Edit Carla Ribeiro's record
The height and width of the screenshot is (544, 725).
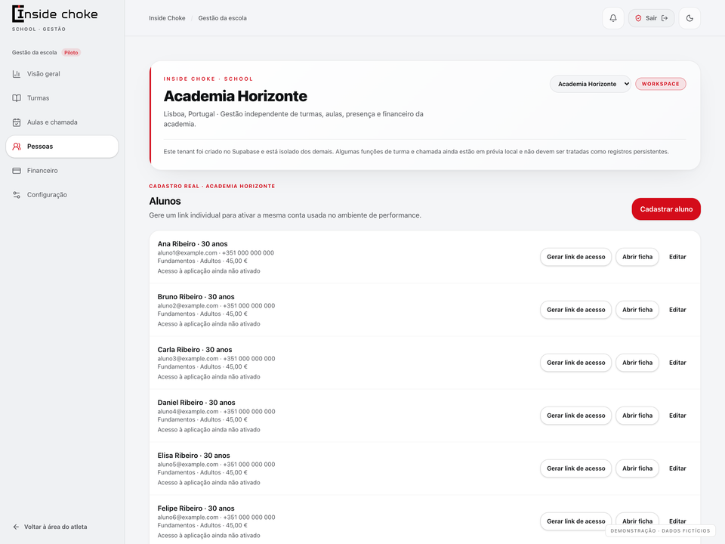(x=677, y=363)
